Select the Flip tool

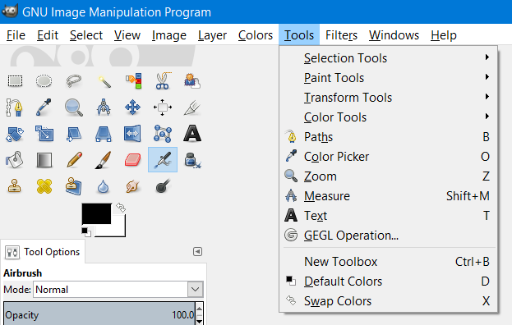(x=133, y=134)
